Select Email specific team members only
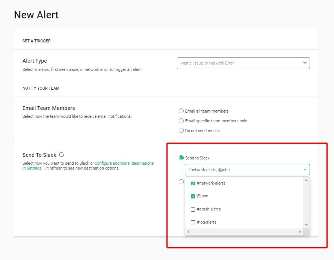The image size is (334, 260). coord(181,121)
